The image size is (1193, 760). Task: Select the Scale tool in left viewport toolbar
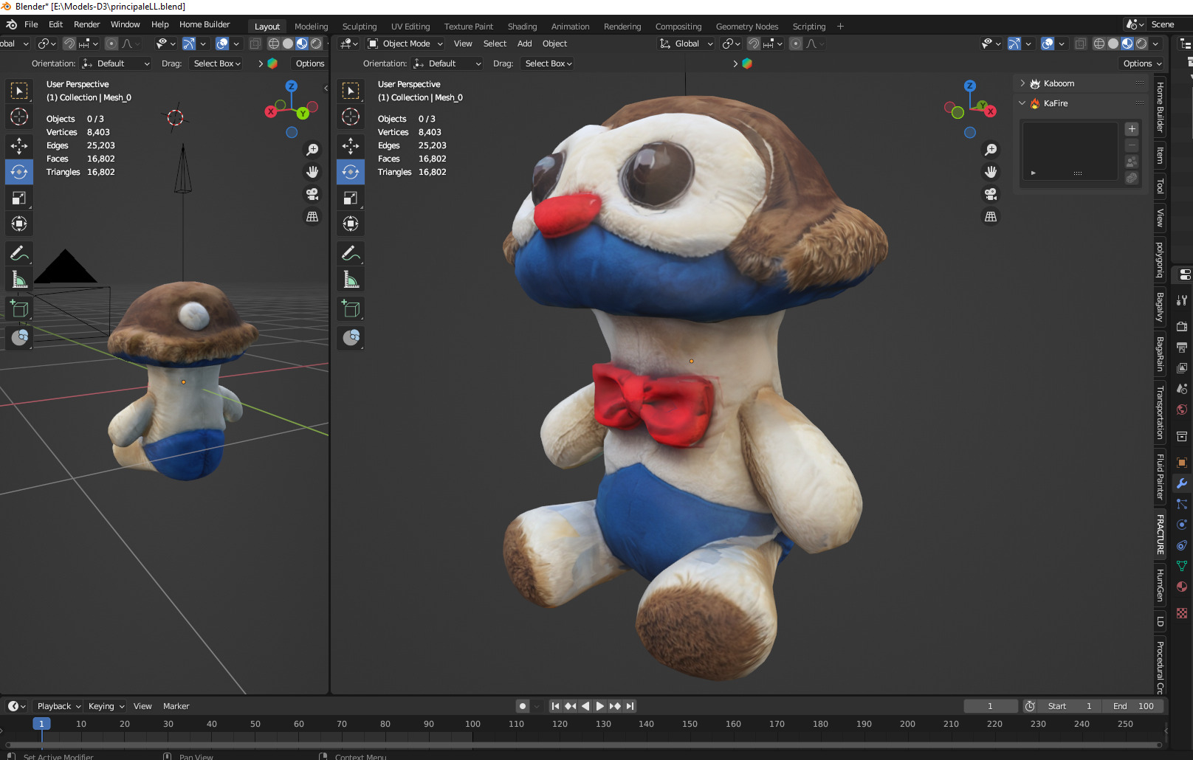[x=19, y=198]
